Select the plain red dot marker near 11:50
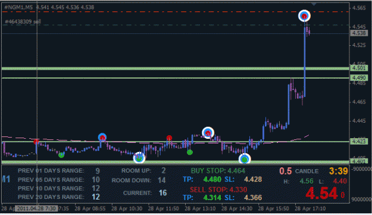 [x=169, y=138]
